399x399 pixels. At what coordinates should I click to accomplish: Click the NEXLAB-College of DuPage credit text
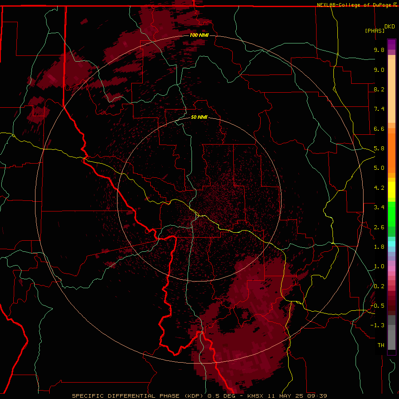(x=354, y=5)
